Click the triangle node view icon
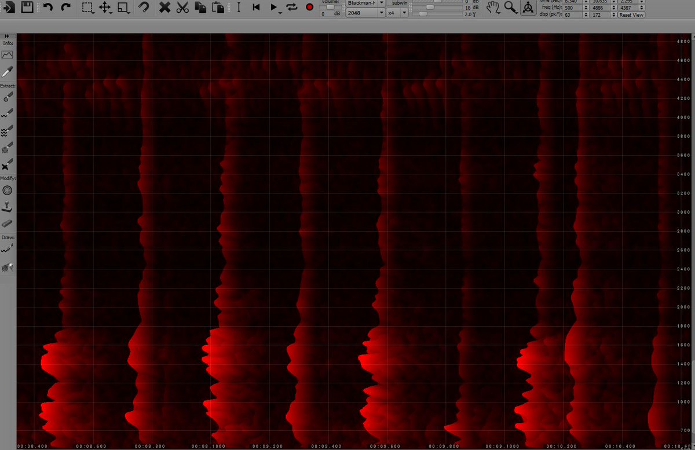The width and height of the screenshot is (695, 450). tap(527, 7)
